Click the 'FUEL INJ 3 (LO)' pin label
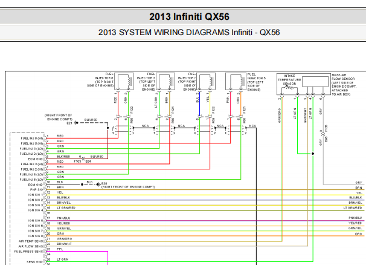Viewport: 366px width, 265px height. tap(31, 149)
